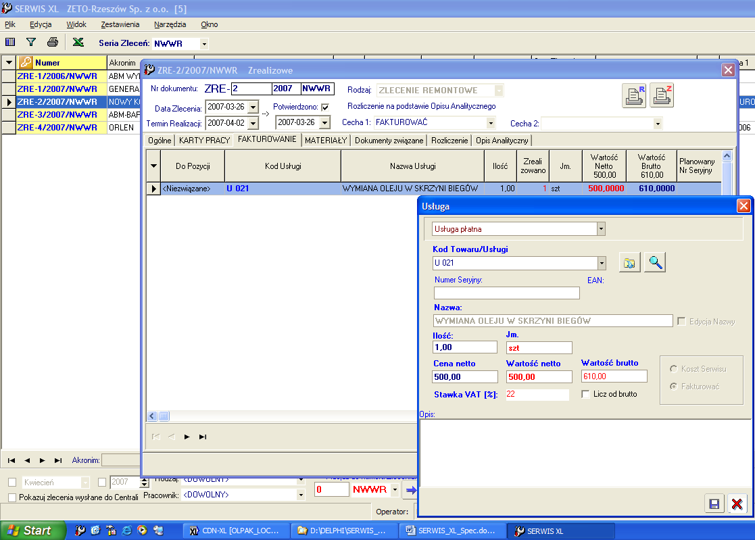755x540 pixels.
Task: Open Internet Explorer from quick launch
Action: coord(126,531)
